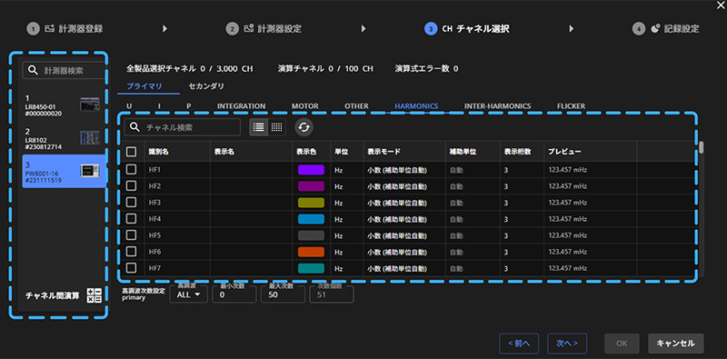727x359 pixels.
Task: Click the LR8102 device thumbnail
Action: pos(89,138)
